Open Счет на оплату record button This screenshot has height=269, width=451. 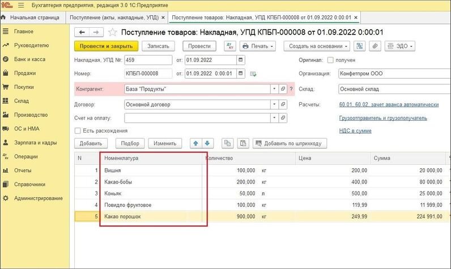(x=283, y=118)
